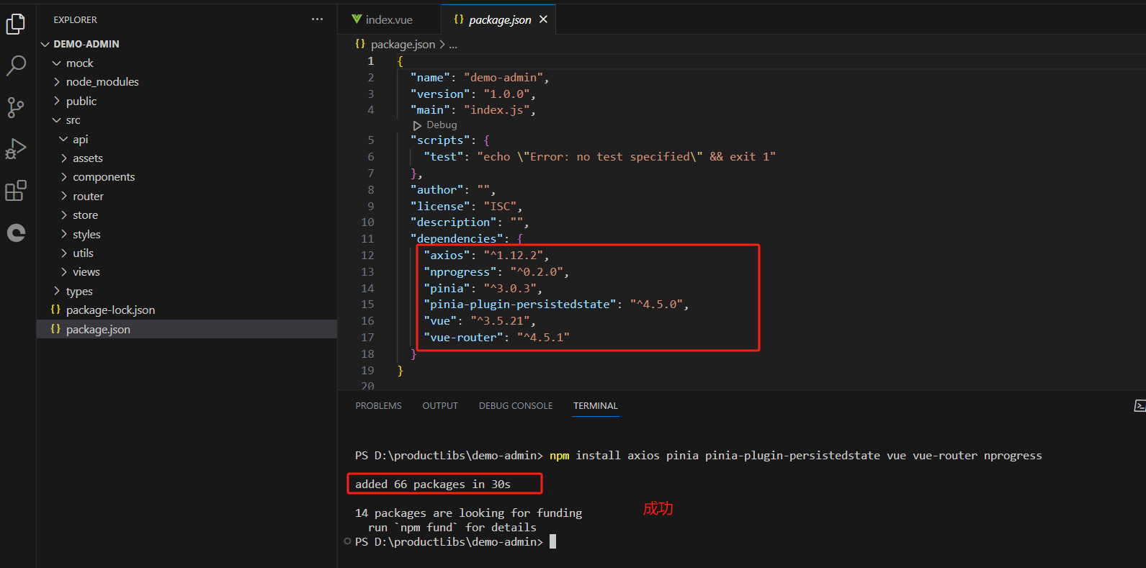The image size is (1146, 568).
Task: Expand the node_modules folder
Action: coord(57,82)
